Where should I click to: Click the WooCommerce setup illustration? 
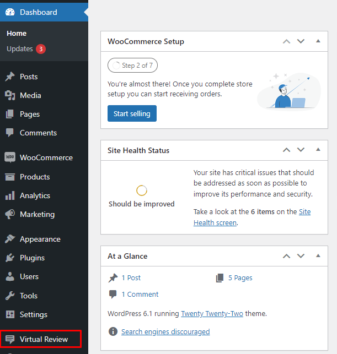tap(289, 91)
